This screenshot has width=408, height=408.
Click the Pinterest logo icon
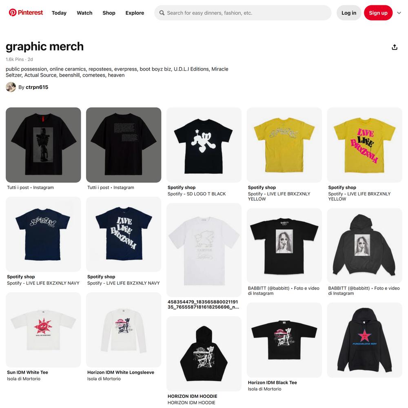[13, 13]
